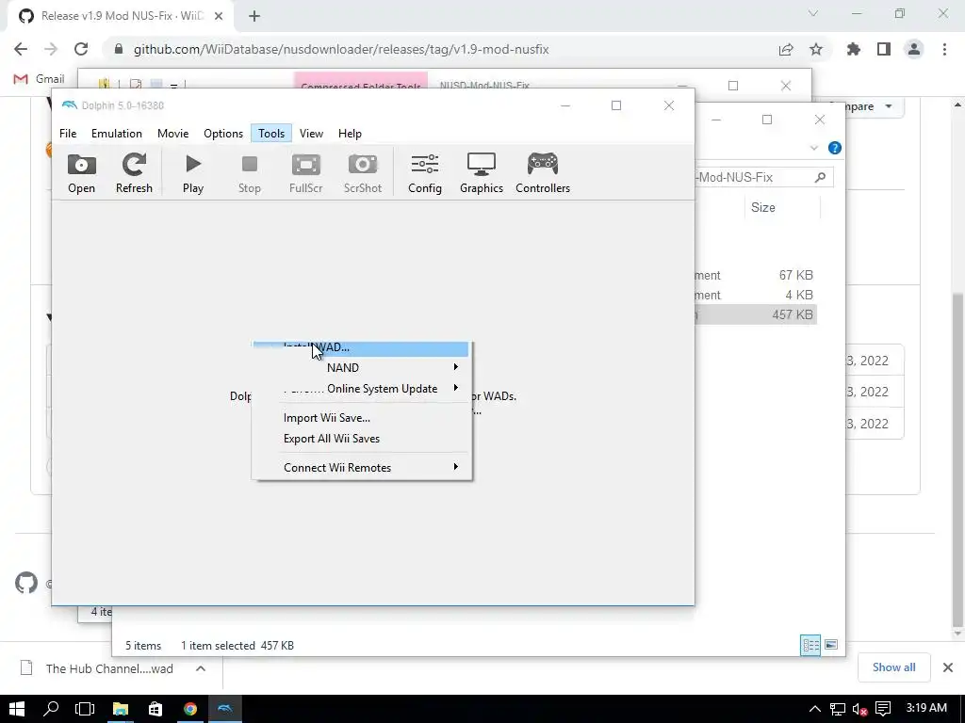Bookmark this page with star icon
Screen dimensions: 965x723
(x=816, y=49)
